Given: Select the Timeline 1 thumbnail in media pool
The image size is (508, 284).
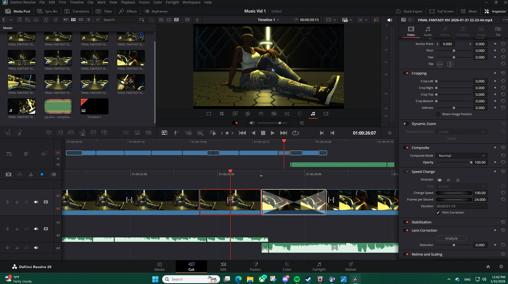Looking at the screenshot, I should 94,106.
